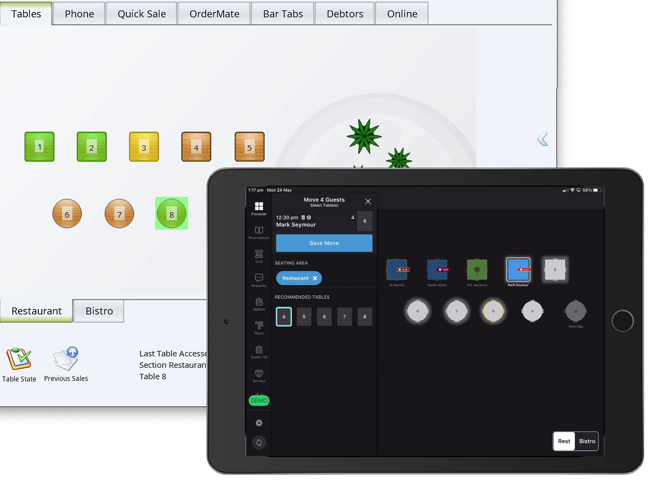Select the 2 clients table on iPad floorplan

(397, 270)
